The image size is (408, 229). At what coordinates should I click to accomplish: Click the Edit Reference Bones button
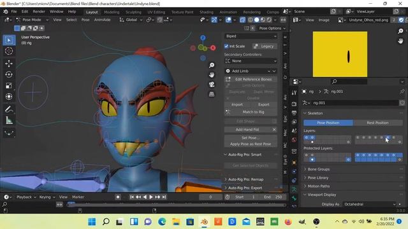click(251, 79)
